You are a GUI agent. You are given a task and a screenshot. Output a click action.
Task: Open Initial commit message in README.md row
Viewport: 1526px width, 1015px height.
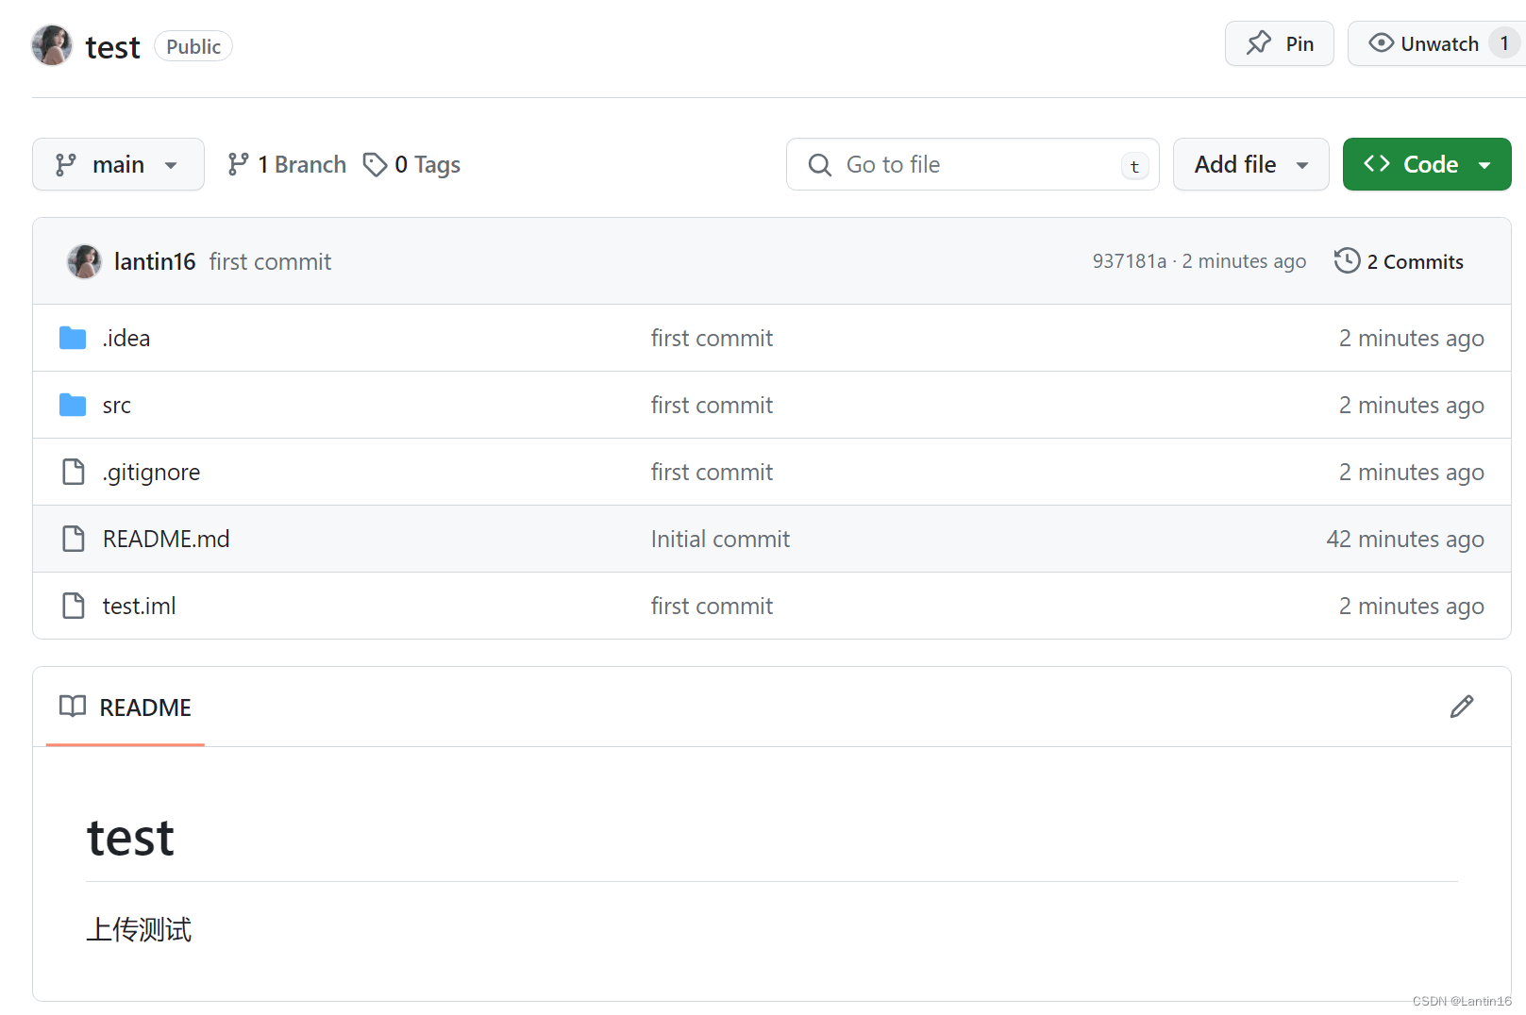click(720, 539)
